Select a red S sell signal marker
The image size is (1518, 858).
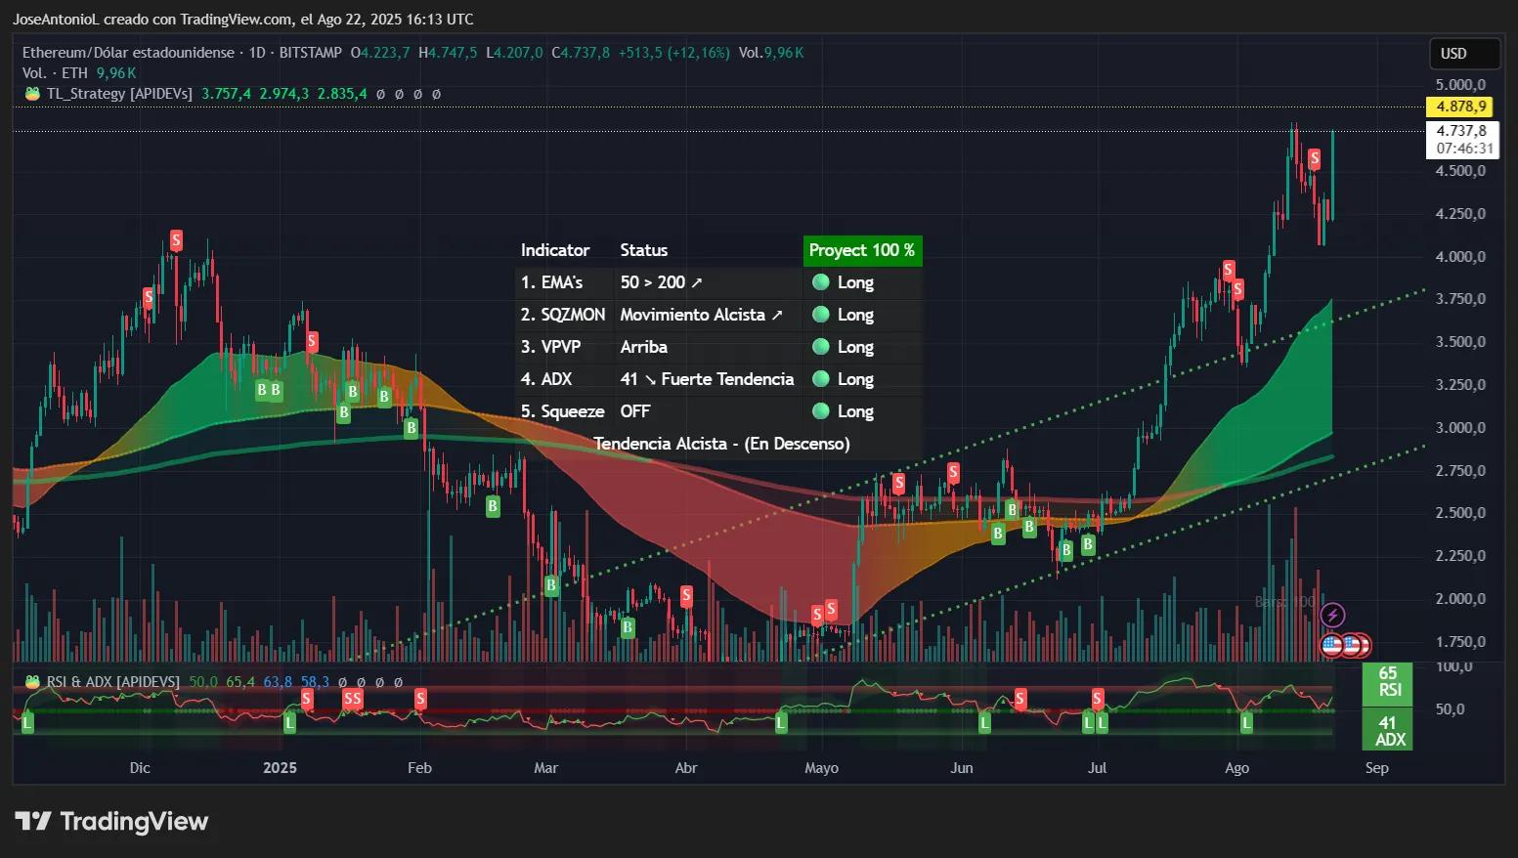pos(175,239)
